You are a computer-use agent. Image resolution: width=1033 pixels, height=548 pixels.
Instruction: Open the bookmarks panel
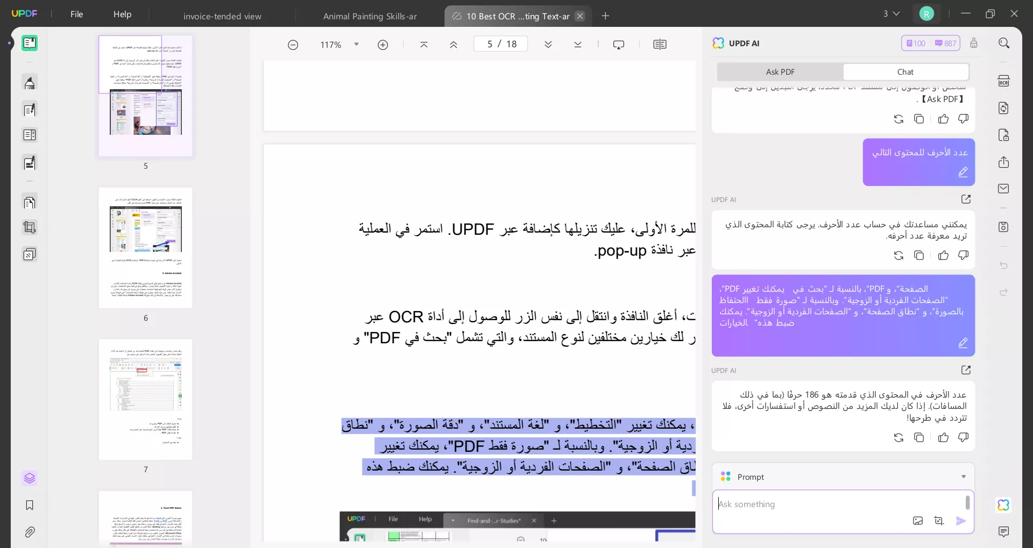point(30,506)
